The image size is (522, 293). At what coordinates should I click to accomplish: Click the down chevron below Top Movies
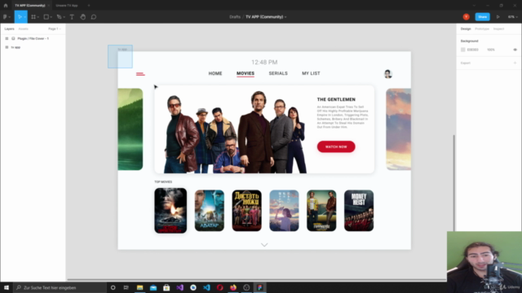(264, 245)
